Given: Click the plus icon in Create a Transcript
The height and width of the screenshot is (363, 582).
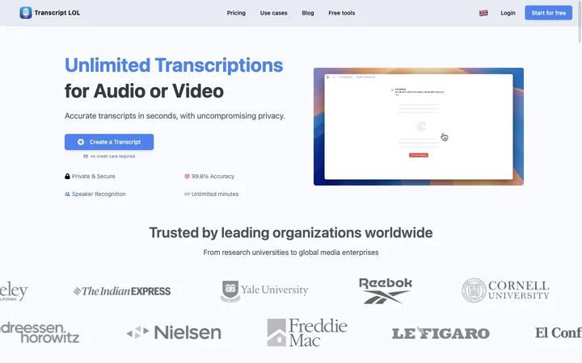Looking at the screenshot, I should [x=81, y=142].
